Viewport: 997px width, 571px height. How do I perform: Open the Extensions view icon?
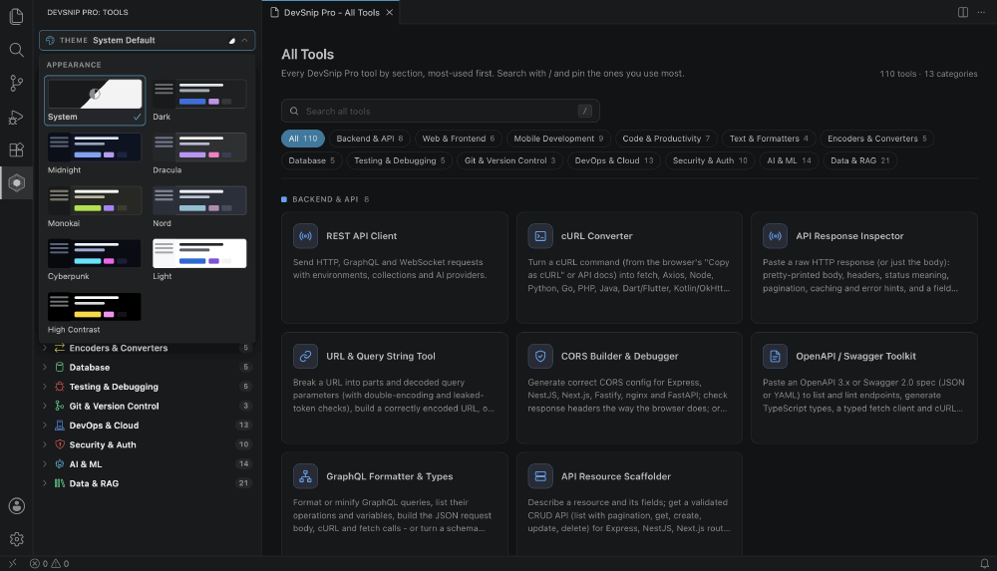click(17, 150)
